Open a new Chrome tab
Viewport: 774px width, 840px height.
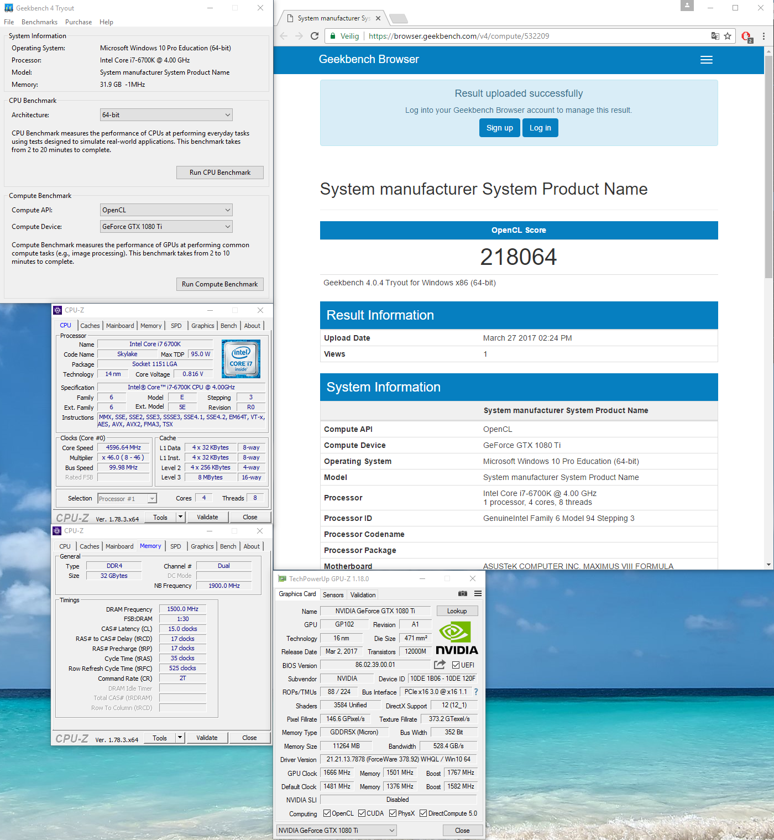coord(398,19)
